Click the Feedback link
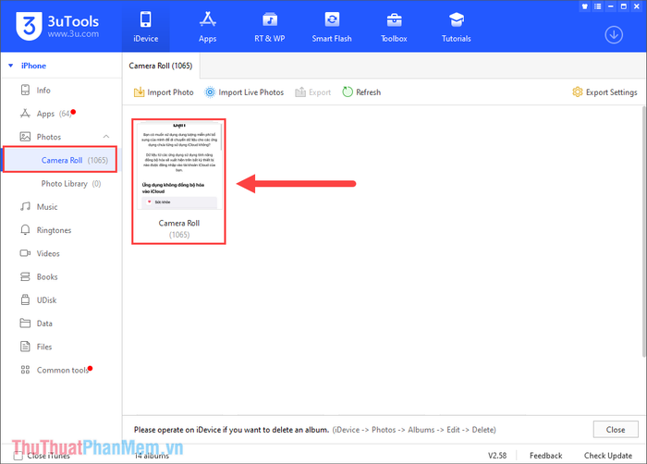647x464 pixels. pos(545,456)
